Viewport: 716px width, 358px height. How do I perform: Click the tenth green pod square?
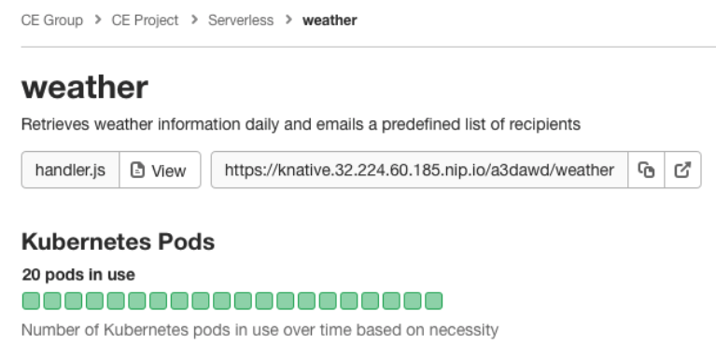coord(221,301)
